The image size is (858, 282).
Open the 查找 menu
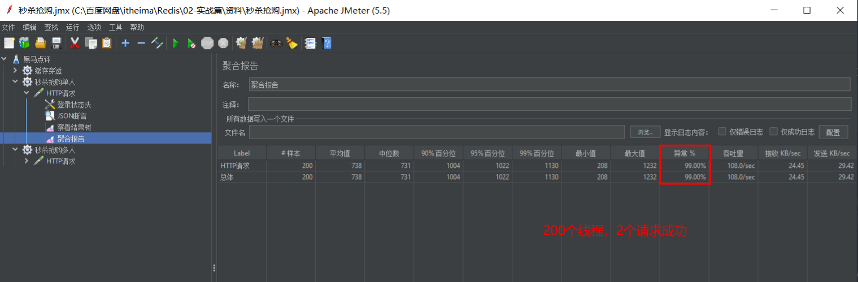coord(51,27)
